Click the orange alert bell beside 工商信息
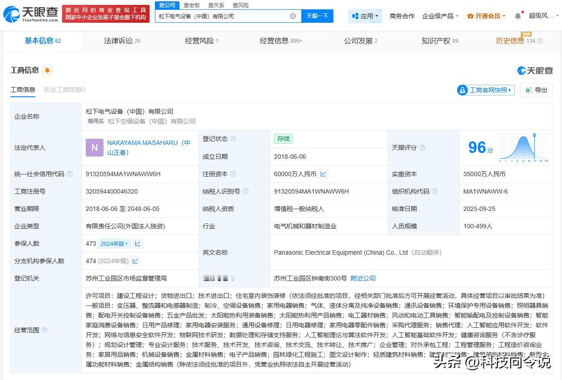 pyautogui.click(x=47, y=70)
